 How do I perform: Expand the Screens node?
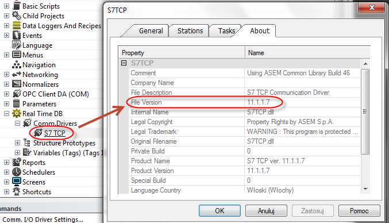tap(7, 182)
